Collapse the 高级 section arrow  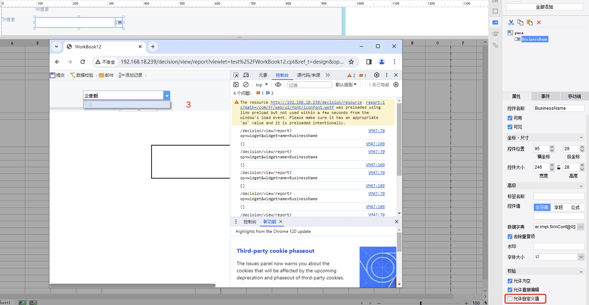[x=581, y=186]
